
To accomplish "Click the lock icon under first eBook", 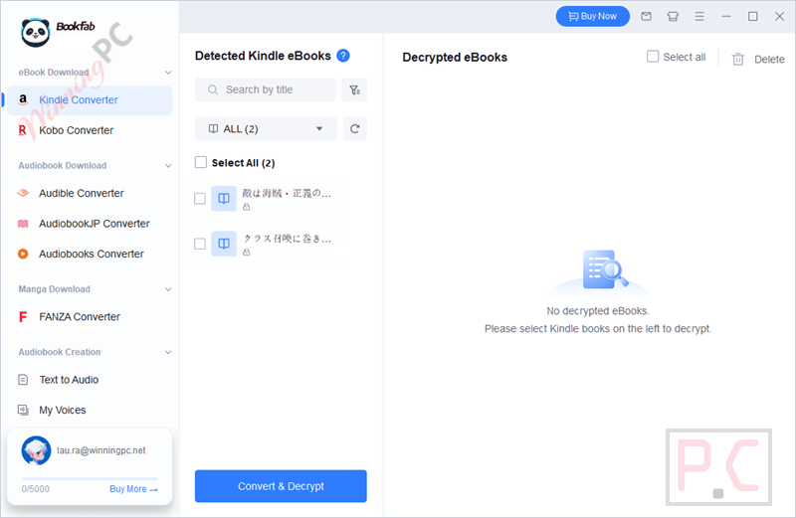I will click(247, 207).
